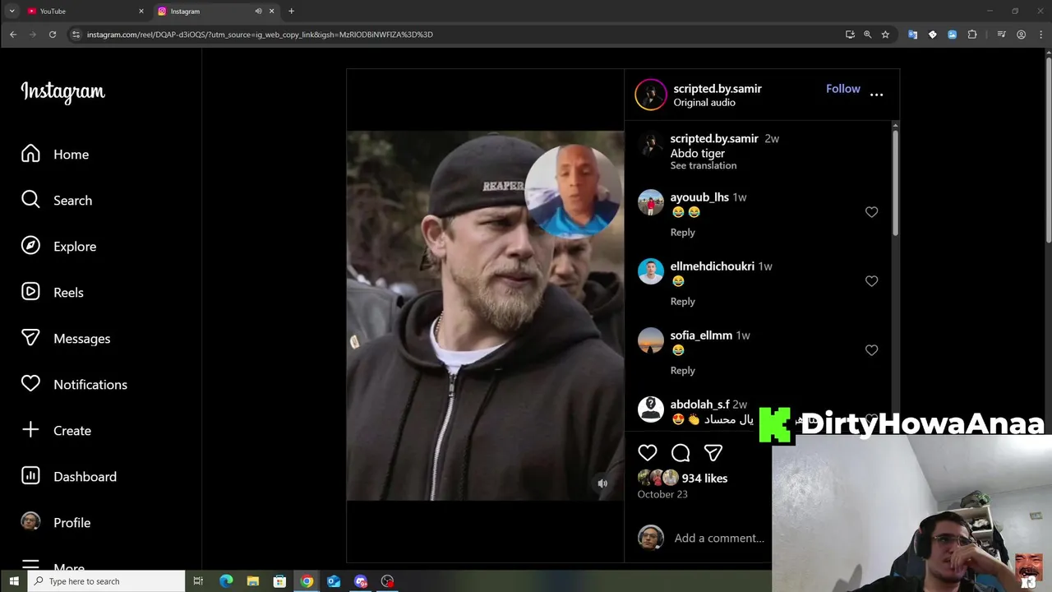1052x592 pixels.
Task: Follow scripted.by.samir
Action: (843, 89)
